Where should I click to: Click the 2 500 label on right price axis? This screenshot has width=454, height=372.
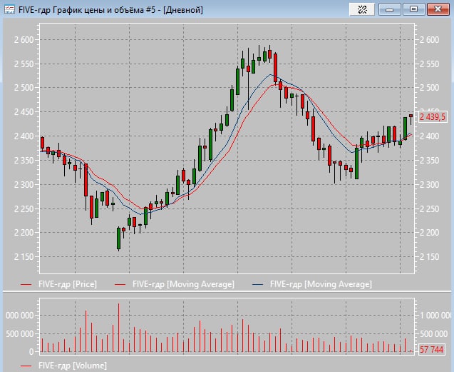(x=429, y=88)
